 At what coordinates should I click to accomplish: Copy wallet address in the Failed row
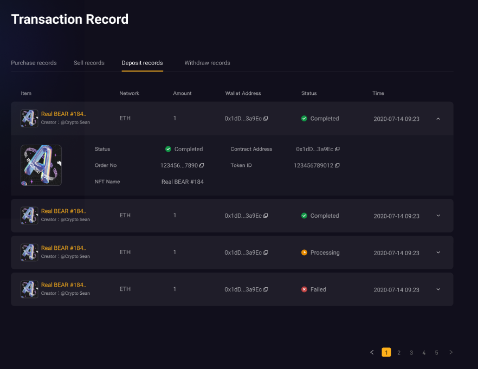tap(266, 290)
